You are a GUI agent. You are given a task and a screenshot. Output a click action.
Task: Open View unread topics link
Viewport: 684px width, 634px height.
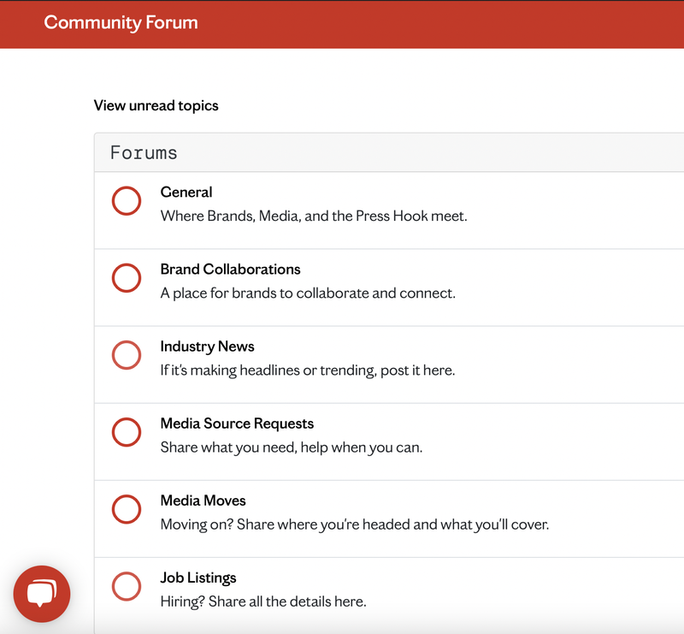[156, 106]
